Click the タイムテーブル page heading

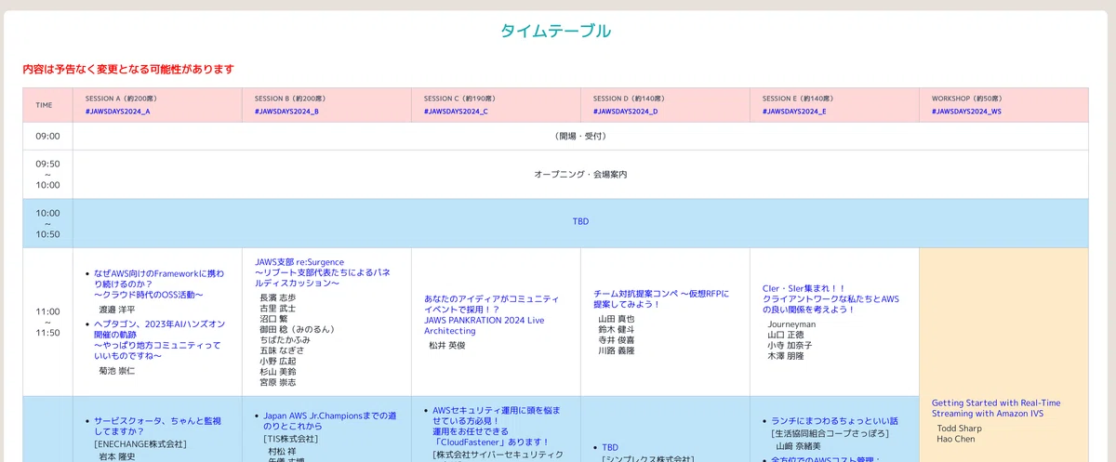[x=555, y=31]
